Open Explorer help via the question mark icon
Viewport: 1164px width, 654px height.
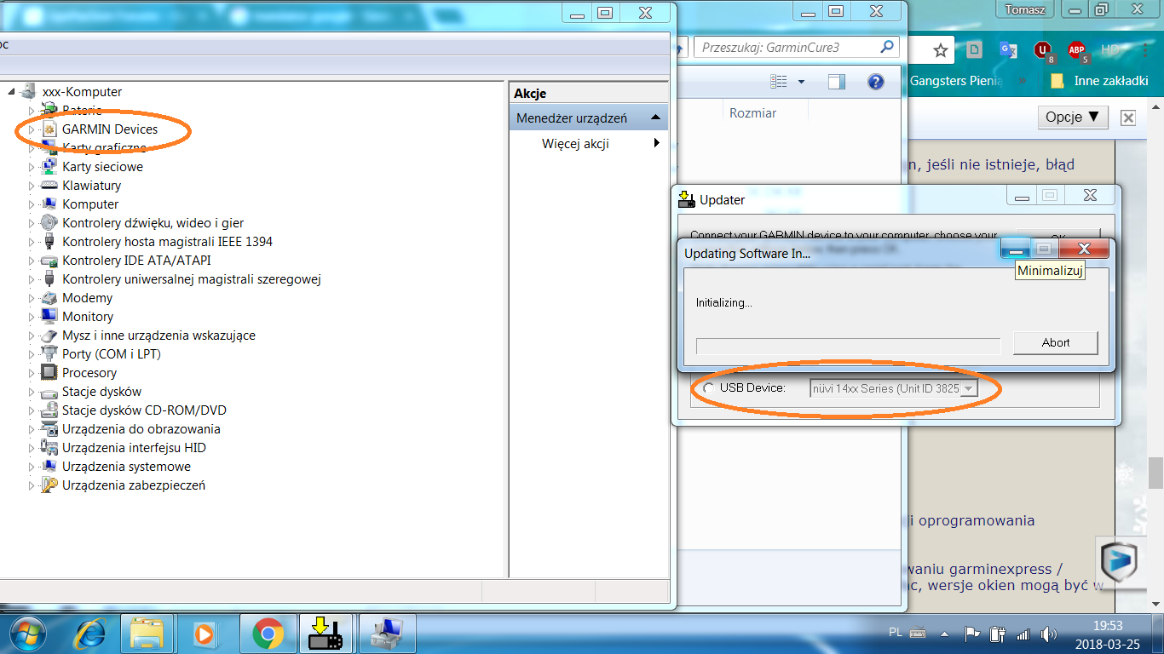pyautogui.click(x=875, y=82)
